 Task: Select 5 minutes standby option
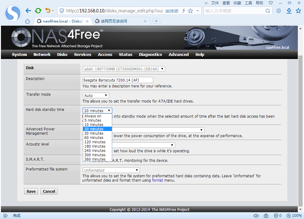point(97,120)
